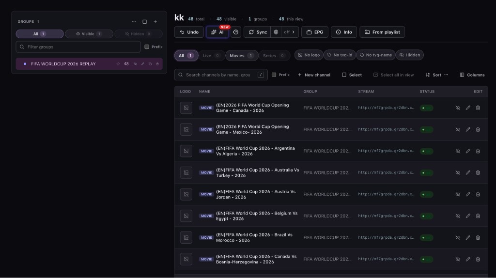The image size is (496, 278).
Task: Switch to the All channels tab
Action: coord(186,55)
